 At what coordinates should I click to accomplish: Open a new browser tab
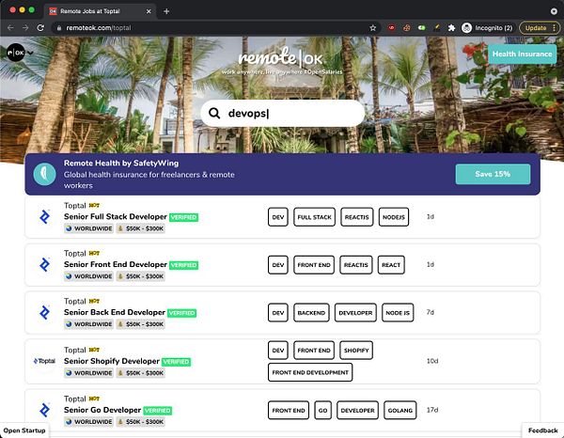tap(166, 11)
